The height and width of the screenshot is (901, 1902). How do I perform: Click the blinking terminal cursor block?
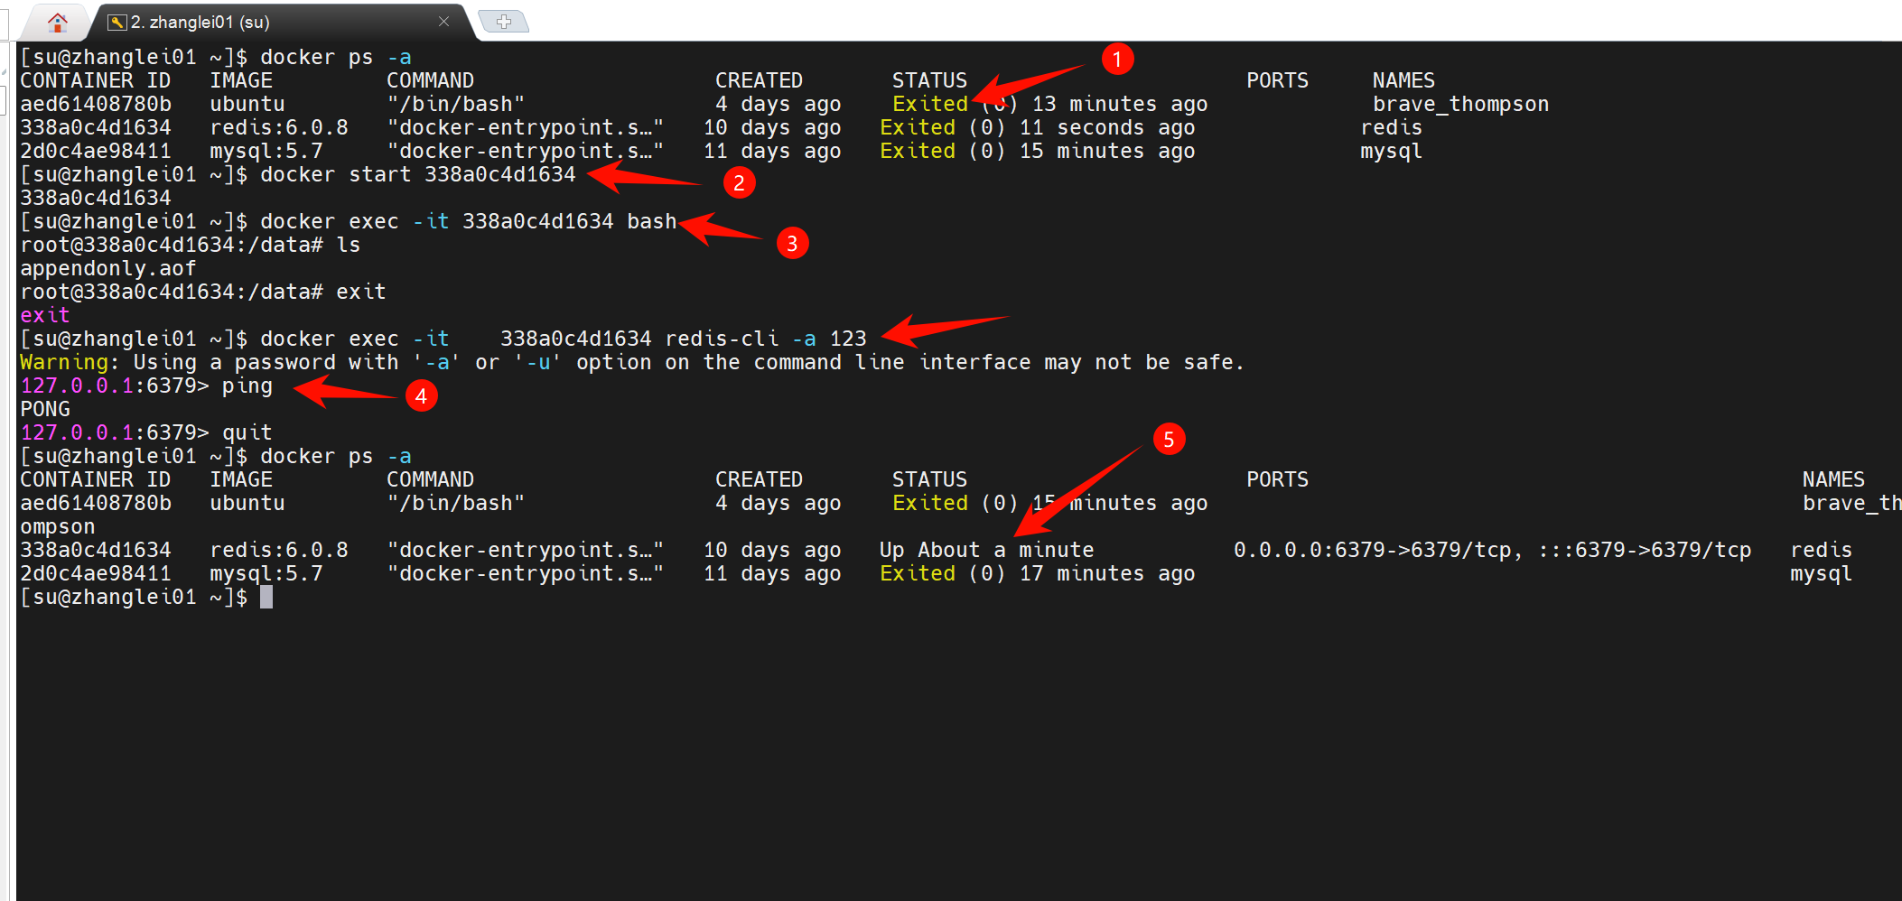coord(266,597)
